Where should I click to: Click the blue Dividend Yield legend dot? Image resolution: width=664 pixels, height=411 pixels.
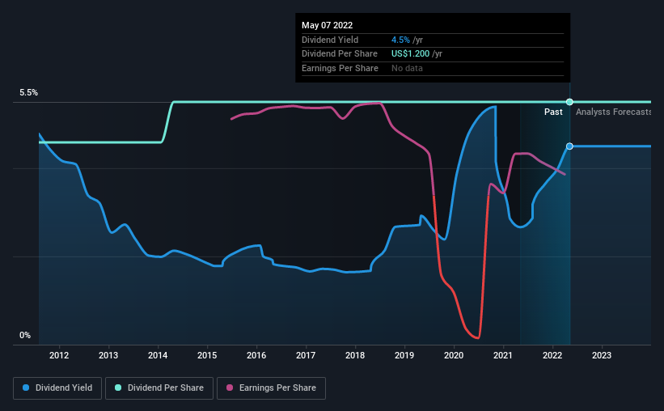point(26,388)
